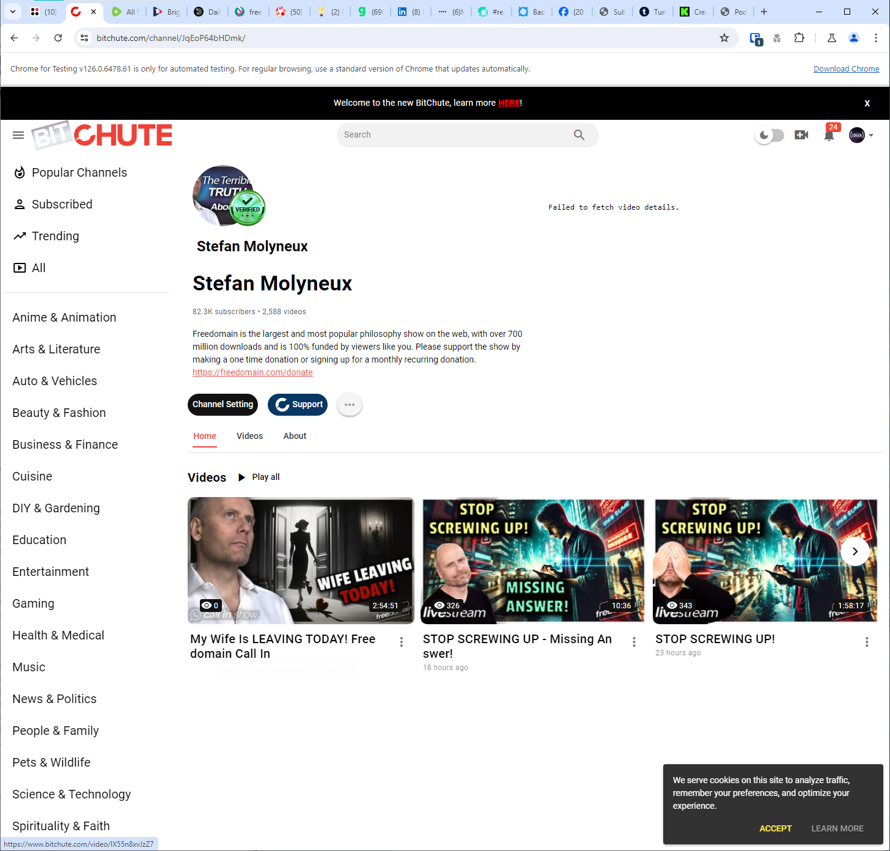The width and height of the screenshot is (890, 851).
Task: Switch to the Videos tab
Action: coord(249,436)
